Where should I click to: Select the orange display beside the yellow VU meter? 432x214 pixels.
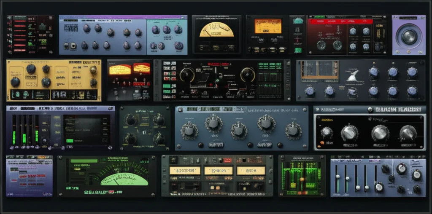coord(268,26)
